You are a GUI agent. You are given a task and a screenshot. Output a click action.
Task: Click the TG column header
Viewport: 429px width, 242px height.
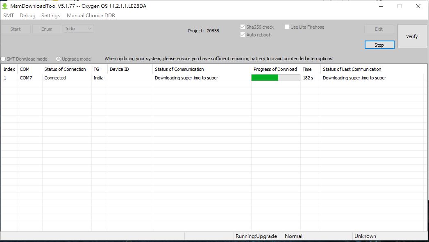(100, 69)
